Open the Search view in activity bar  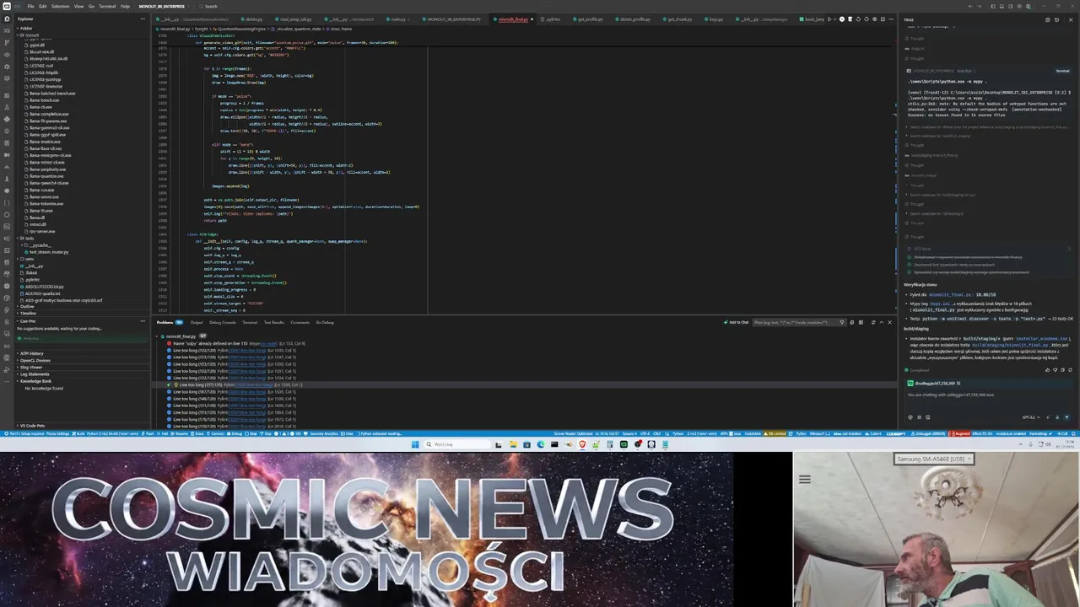[7, 31]
